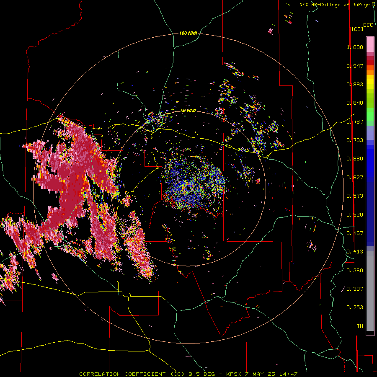
Task: Click the lavender swatch on the color scale
Action: pyautogui.click(x=370, y=133)
